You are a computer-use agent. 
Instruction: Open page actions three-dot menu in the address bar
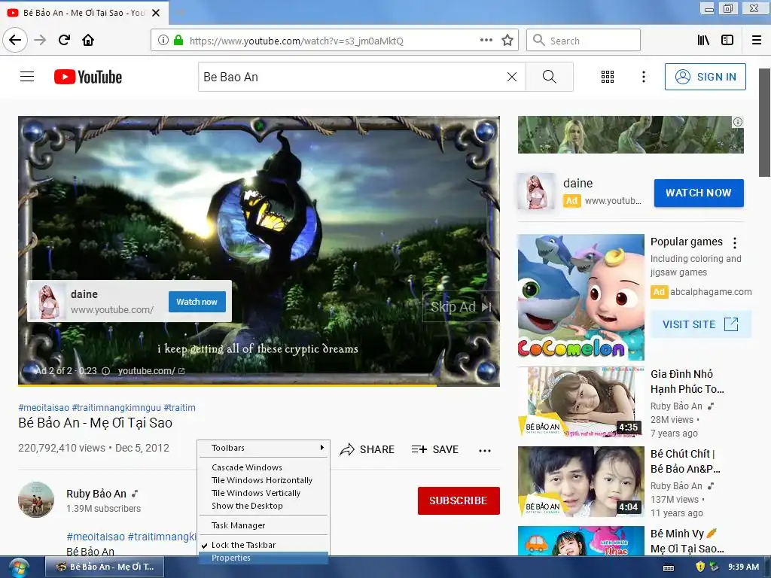tap(486, 41)
